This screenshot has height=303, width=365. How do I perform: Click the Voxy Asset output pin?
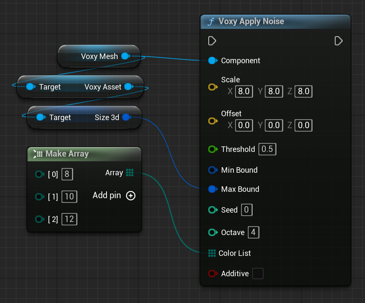[x=128, y=87]
